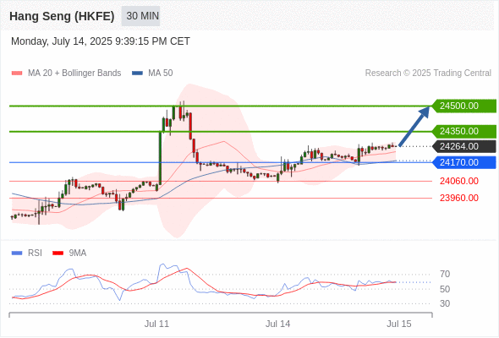Image resolution: width=499 pixels, height=338 pixels.
Task: Click the blue upward trend arrow
Action: (414, 126)
